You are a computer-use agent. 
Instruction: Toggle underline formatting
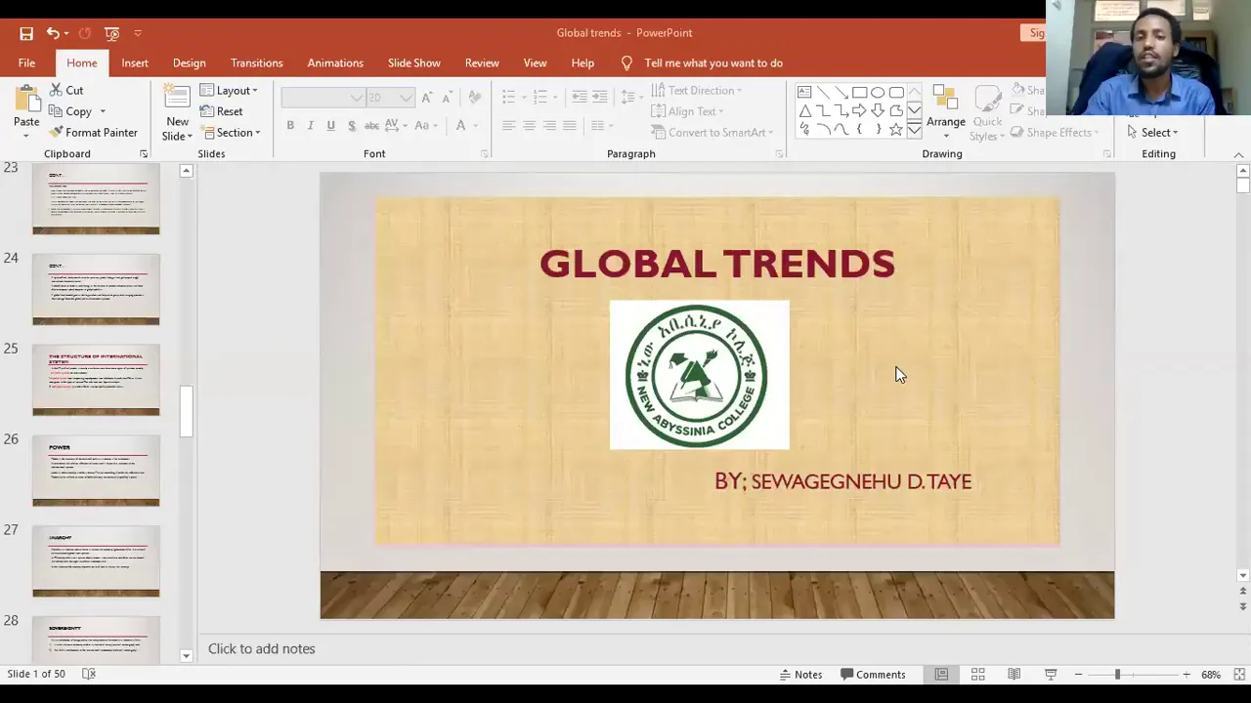click(330, 125)
